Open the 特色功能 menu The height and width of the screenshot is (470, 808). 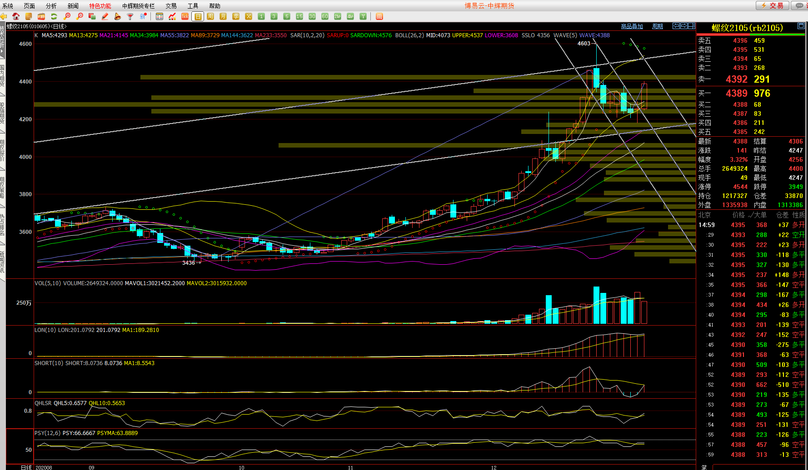click(100, 6)
